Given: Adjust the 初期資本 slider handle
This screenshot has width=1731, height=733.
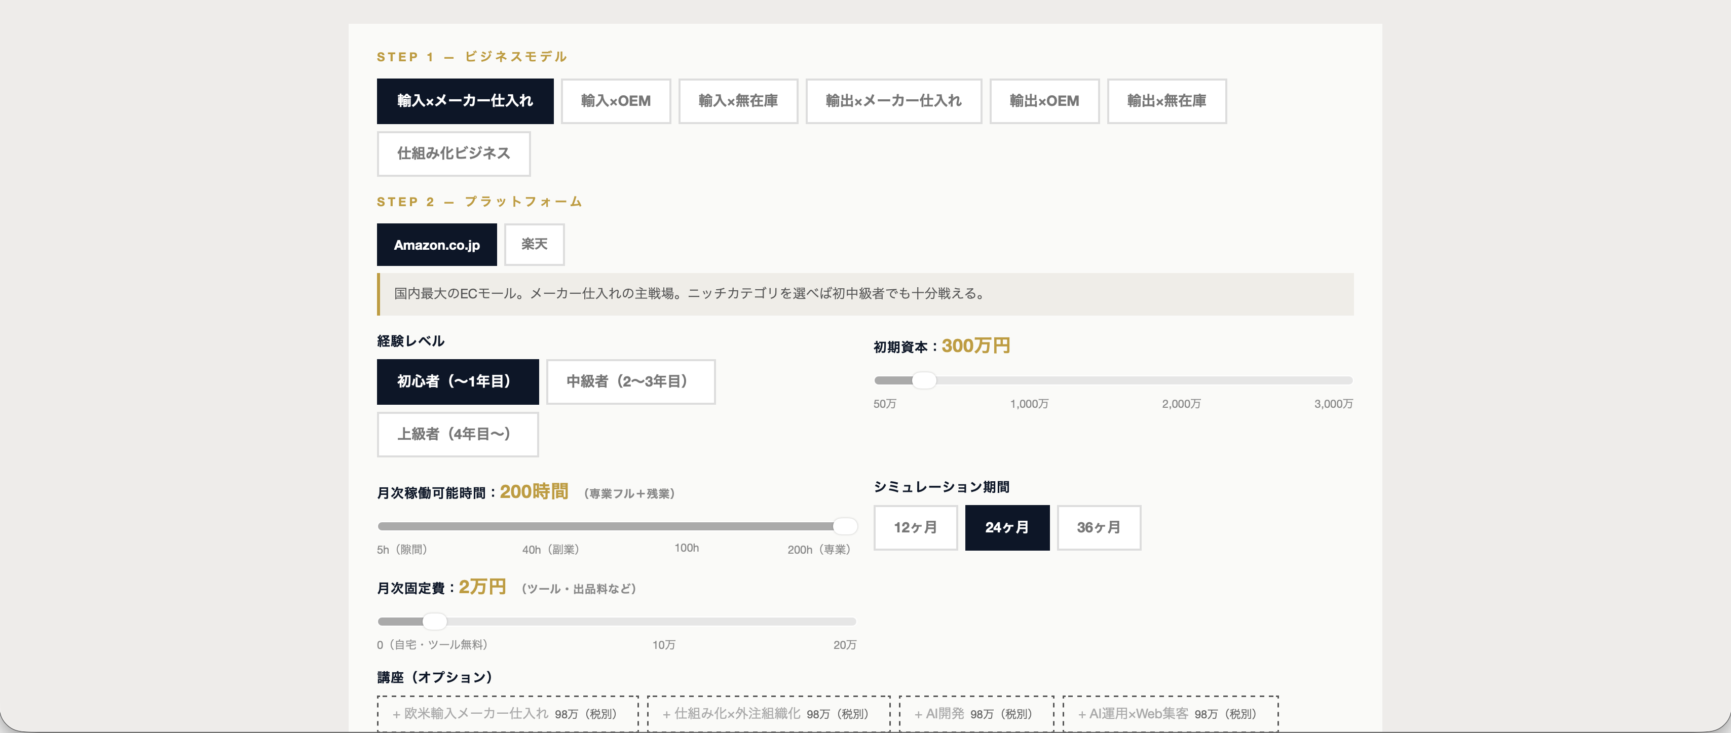Looking at the screenshot, I should point(925,379).
